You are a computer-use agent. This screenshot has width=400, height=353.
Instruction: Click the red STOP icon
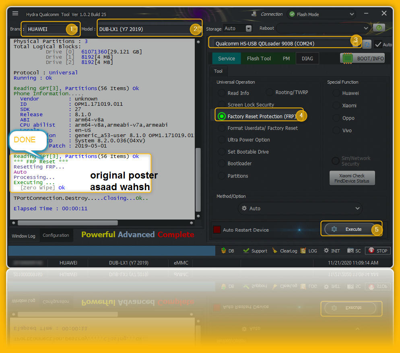pos(371,250)
